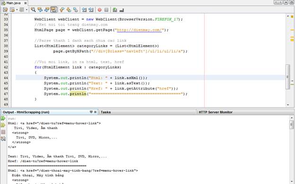
Task: Click output line 'Tivi, DVD, Micro,...'
Action: 36,138
